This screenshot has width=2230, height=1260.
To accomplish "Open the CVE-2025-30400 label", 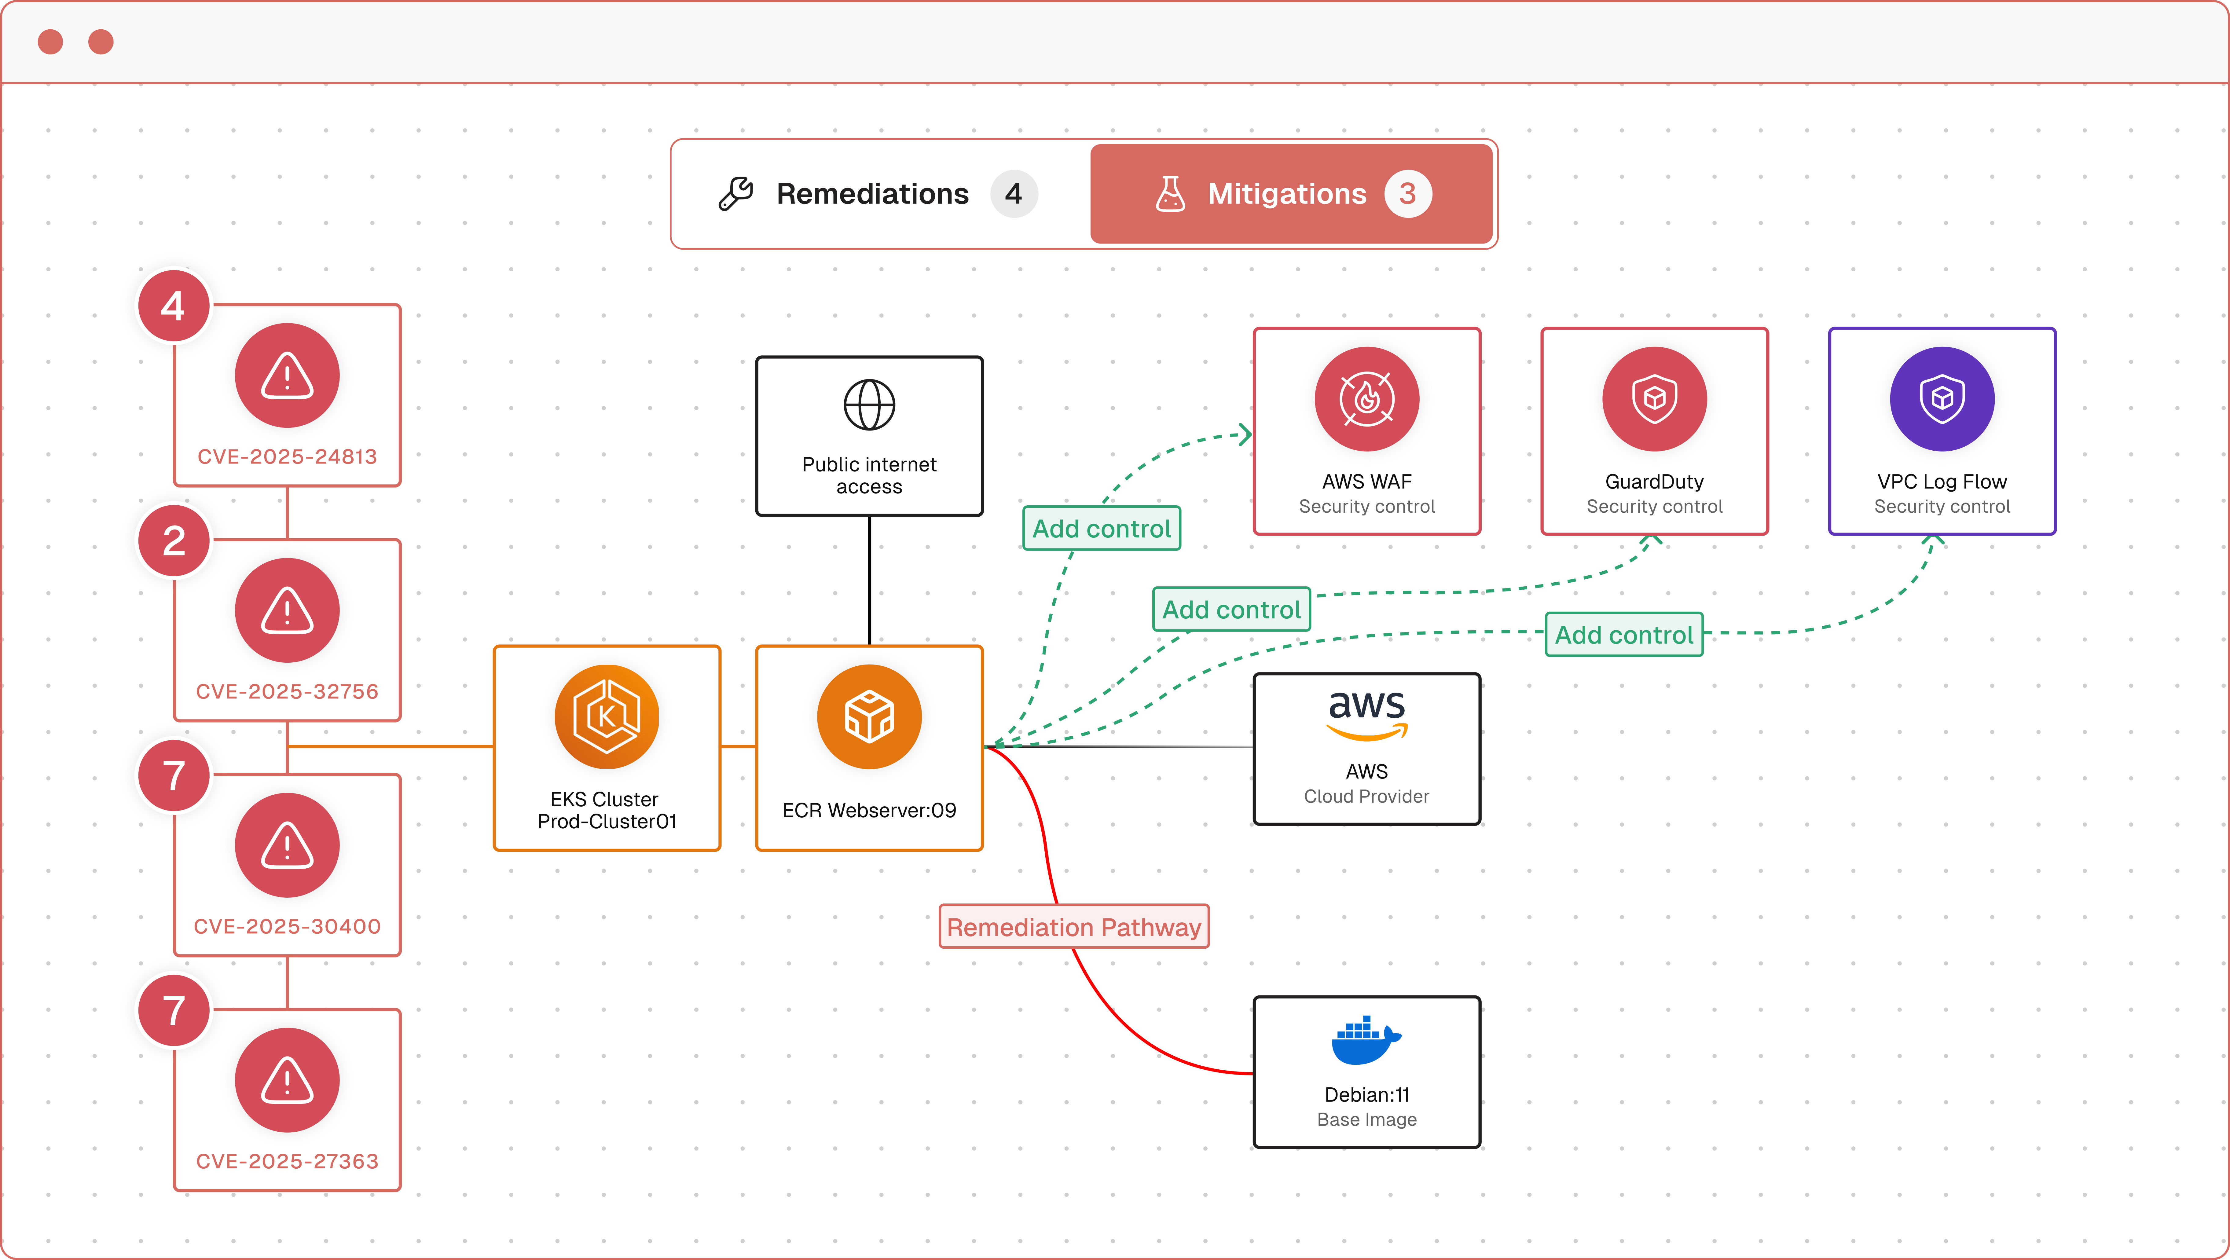I will (x=288, y=927).
